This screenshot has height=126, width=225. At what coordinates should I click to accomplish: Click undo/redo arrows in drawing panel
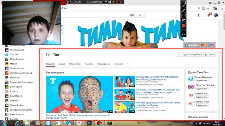click(x=184, y=35)
